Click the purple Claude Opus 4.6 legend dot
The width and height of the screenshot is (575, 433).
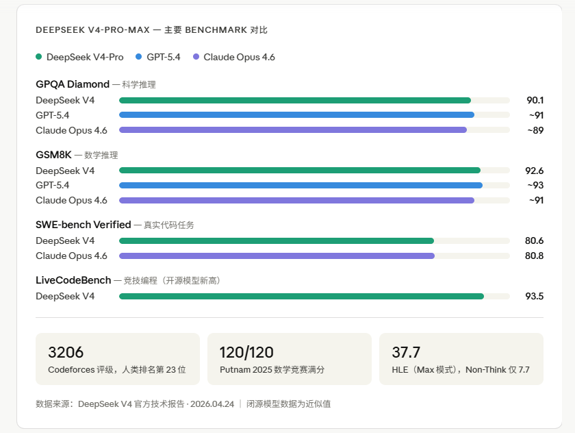coord(196,57)
